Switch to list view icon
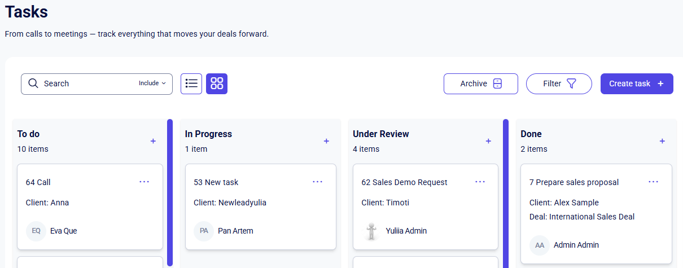Viewport: 683px width, 268px height. [x=191, y=84]
